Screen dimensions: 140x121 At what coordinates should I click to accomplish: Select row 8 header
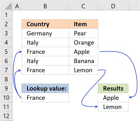[6, 79]
